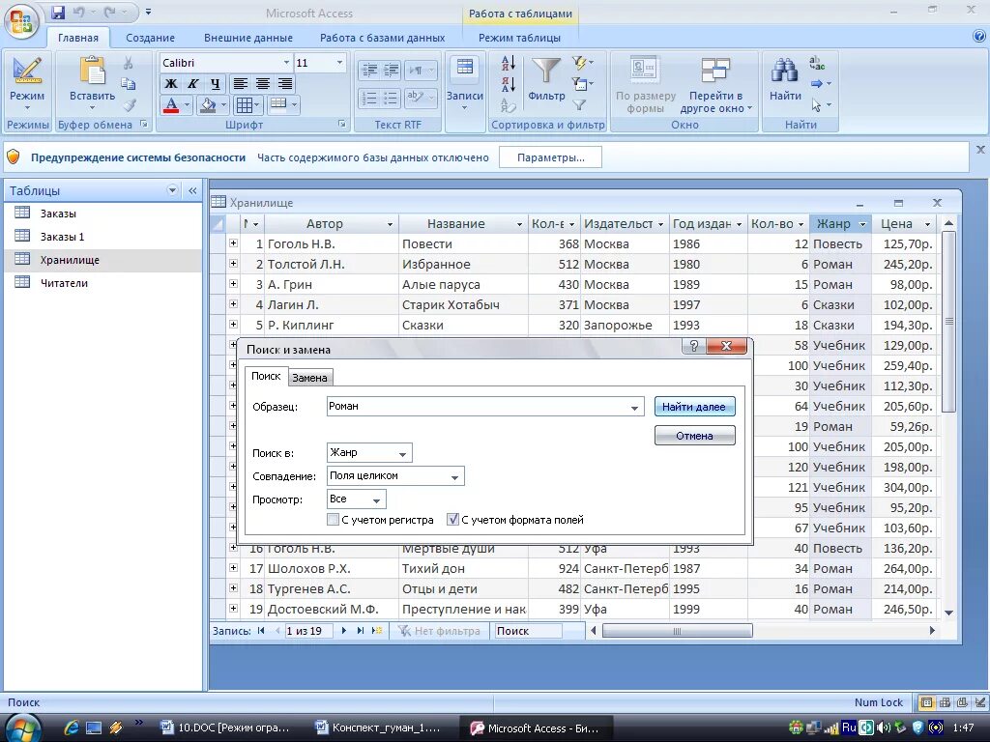This screenshot has height=742, width=990.
Task: Click the Параметры... security button
Action: point(550,157)
